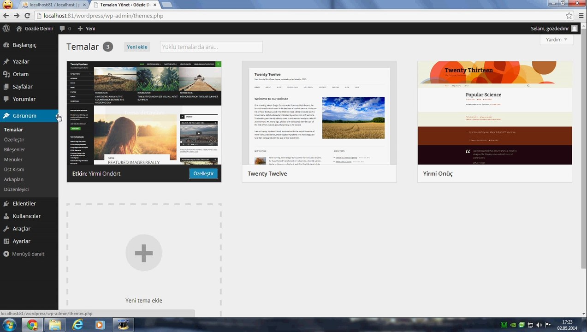Open a new browser tab
587x332 pixels.
pos(166,5)
